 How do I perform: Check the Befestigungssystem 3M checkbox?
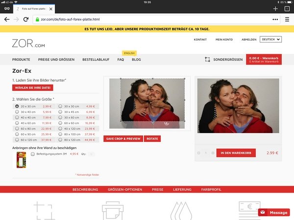33,154
